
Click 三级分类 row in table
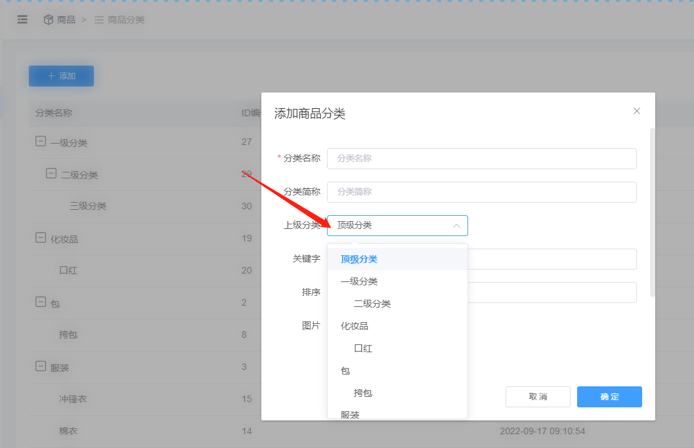point(87,206)
